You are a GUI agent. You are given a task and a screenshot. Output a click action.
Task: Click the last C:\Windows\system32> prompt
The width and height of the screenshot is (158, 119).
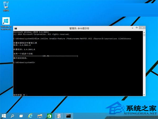tap(24, 62)
